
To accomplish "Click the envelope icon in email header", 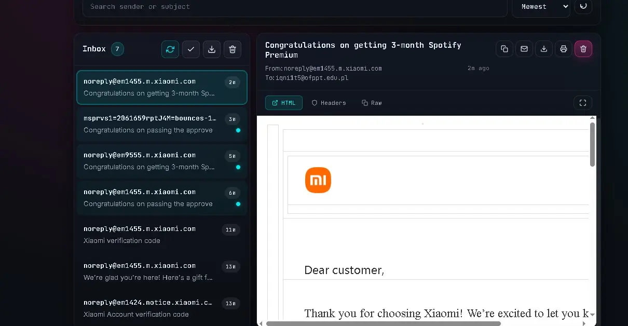I will pyautogui.click(x=524, y=49).
